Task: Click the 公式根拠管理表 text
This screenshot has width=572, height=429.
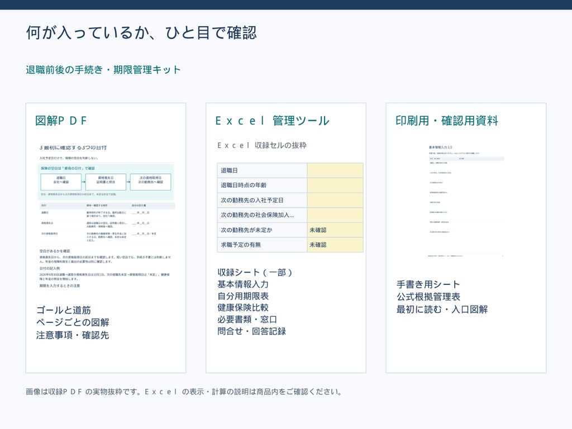Action: coord(428,297)
